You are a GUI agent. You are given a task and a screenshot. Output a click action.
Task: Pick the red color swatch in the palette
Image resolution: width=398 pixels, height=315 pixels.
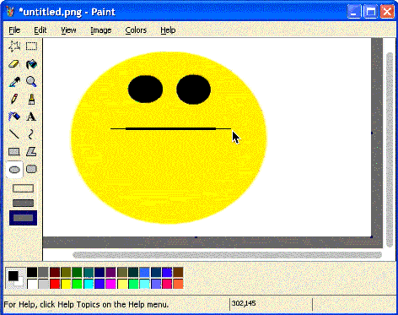point(55,284)
